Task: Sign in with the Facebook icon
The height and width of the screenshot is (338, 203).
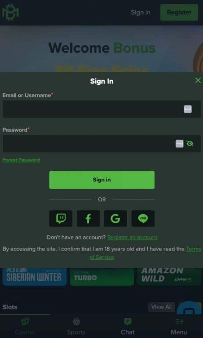Action: coord(88,218)
